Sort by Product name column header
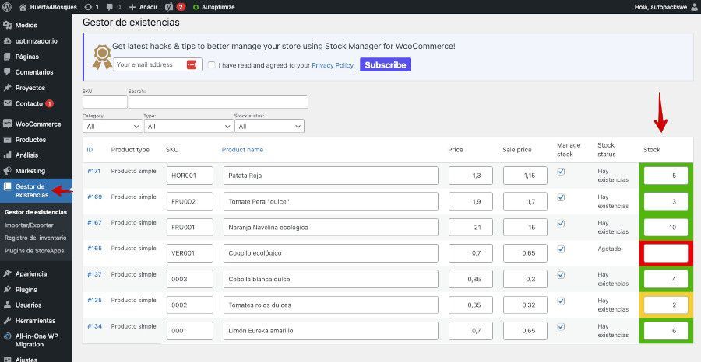 pyautogui.click(x=242, y=150)
